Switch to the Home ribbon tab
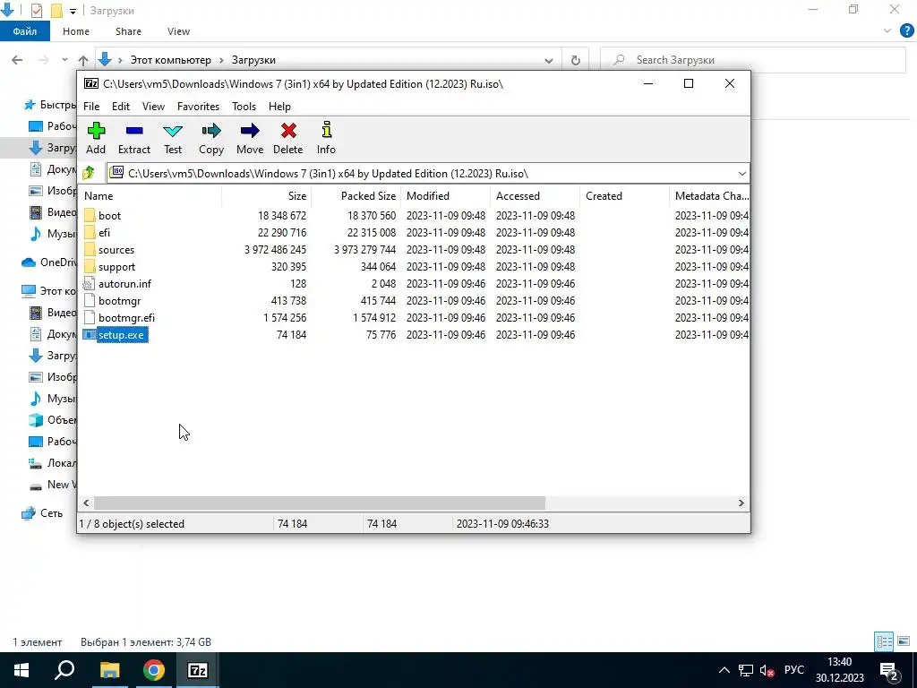 pyautogui.click(x=76, y=31)
